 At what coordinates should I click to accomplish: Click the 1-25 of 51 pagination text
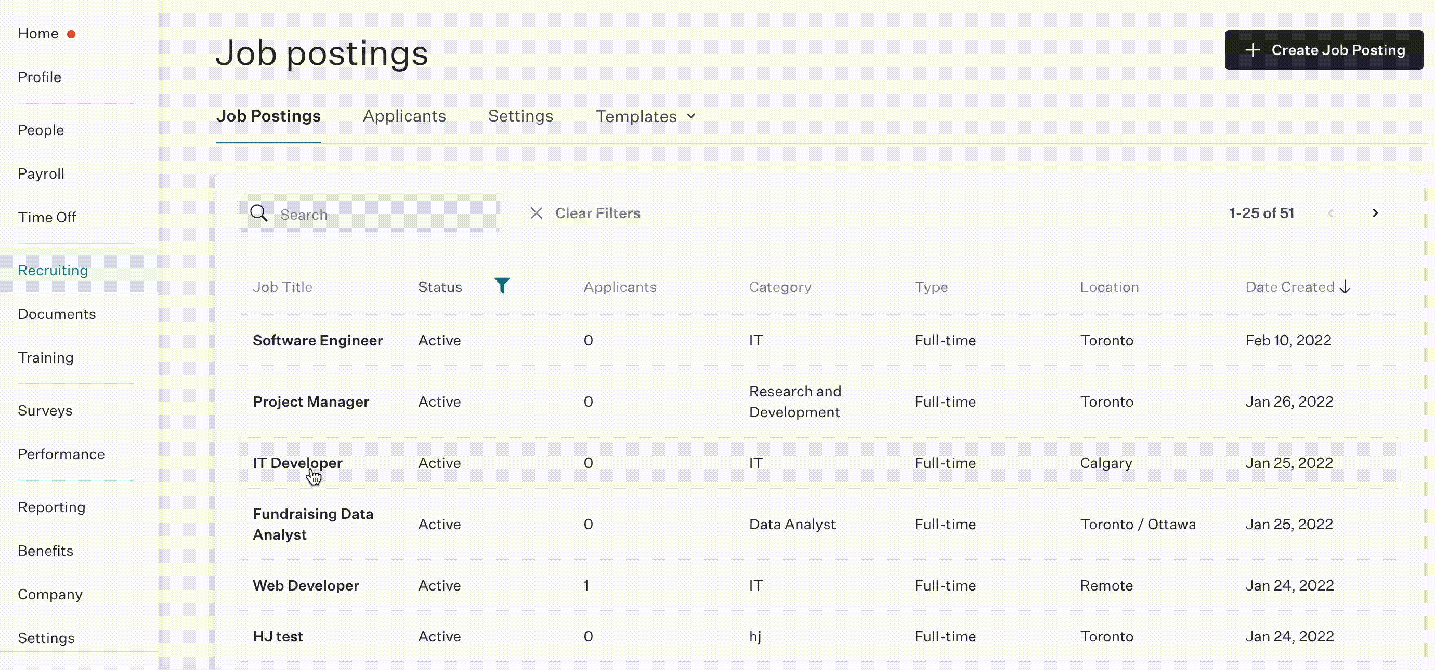[1262, 213]
